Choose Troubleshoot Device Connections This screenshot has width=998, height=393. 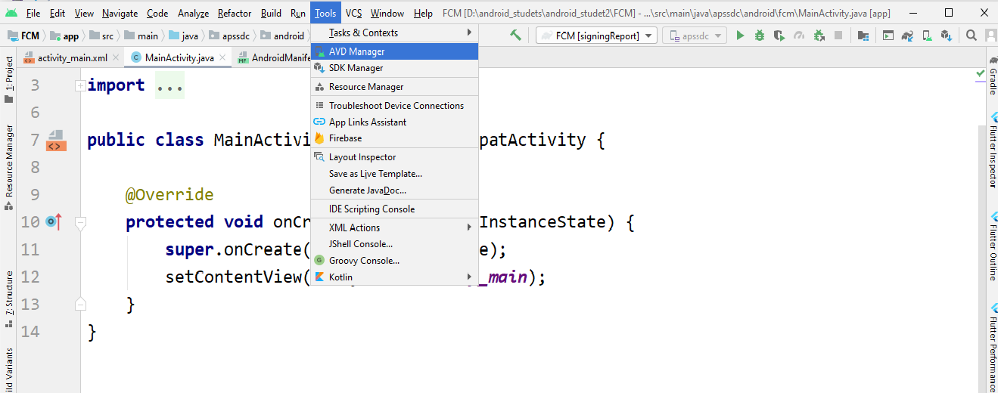(394, 106)
